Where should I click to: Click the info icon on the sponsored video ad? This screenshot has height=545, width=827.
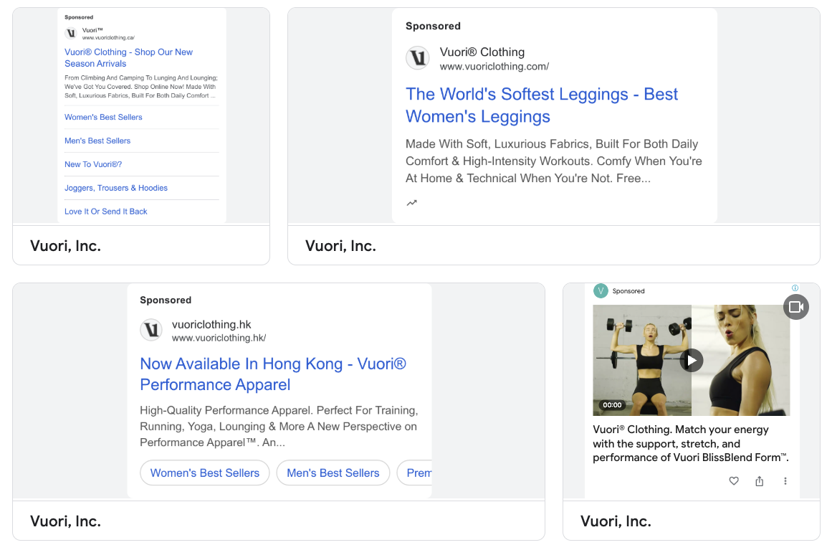click(x=795, y=287)
